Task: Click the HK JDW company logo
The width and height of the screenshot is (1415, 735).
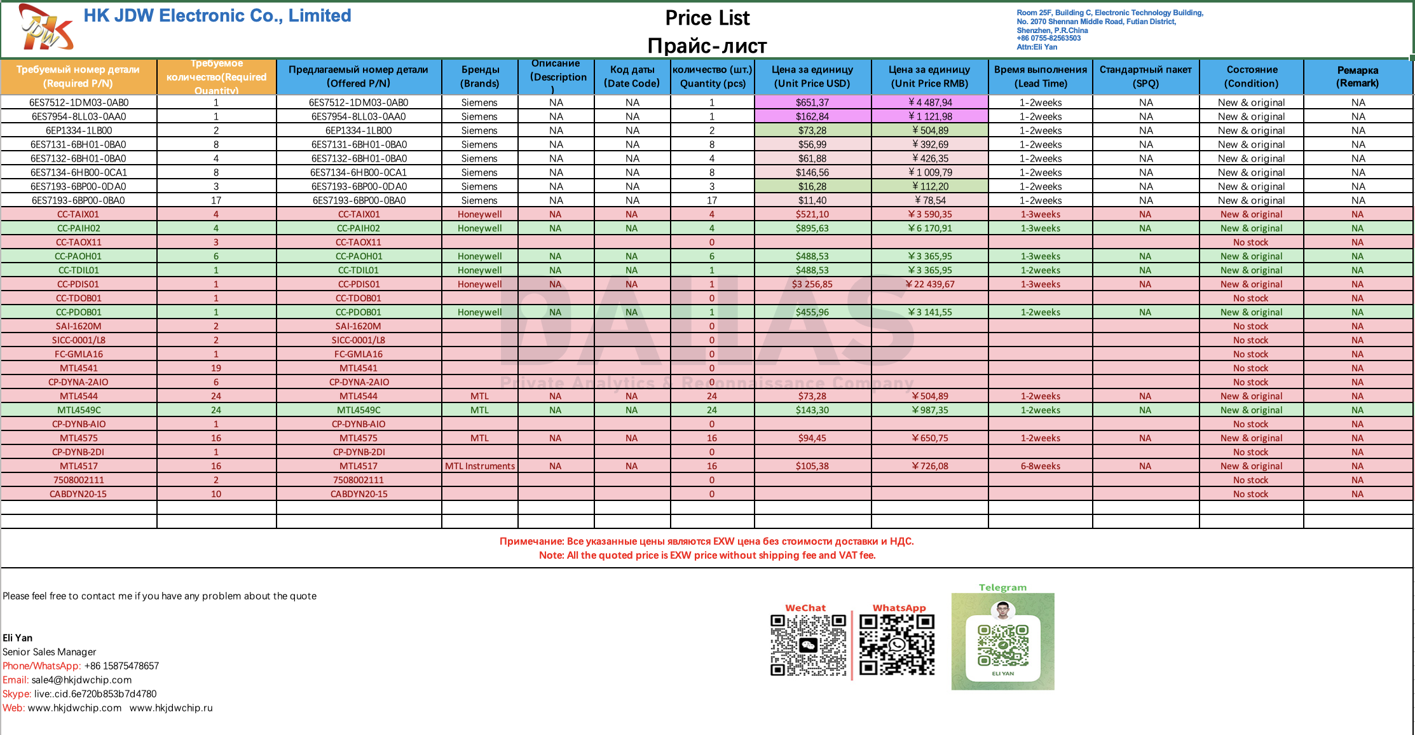Action: (46, 27)
